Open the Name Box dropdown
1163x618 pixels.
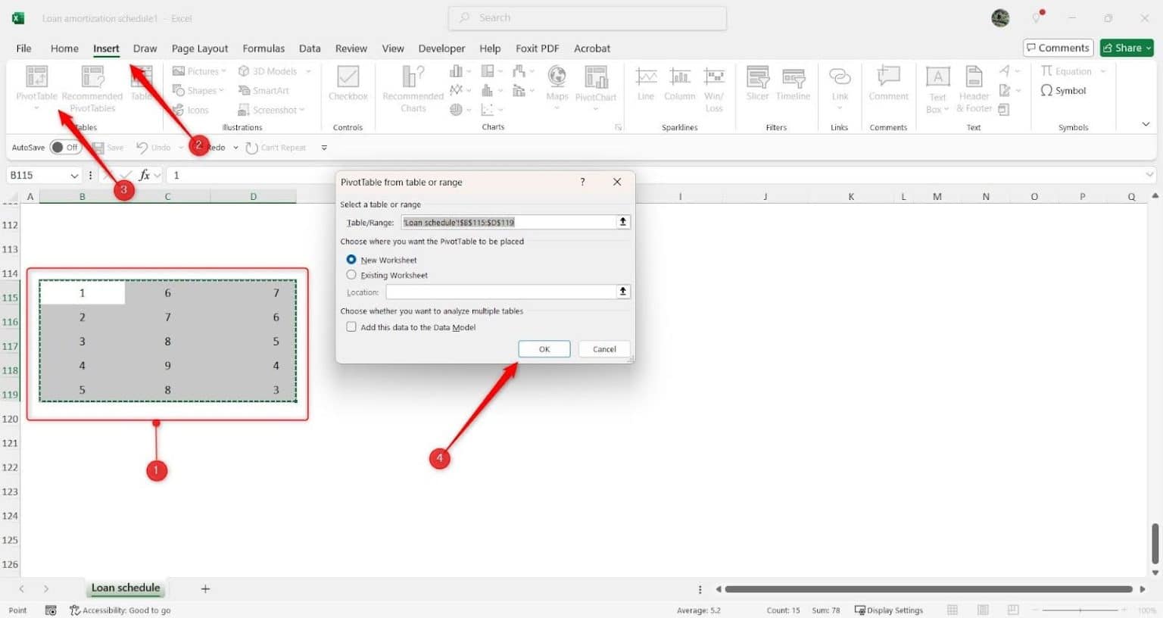click(x=75, y=175)
